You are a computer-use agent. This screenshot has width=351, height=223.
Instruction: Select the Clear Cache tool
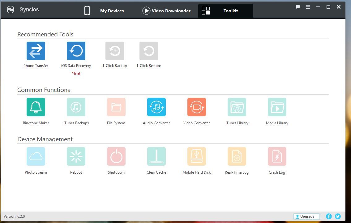point(156,156)
